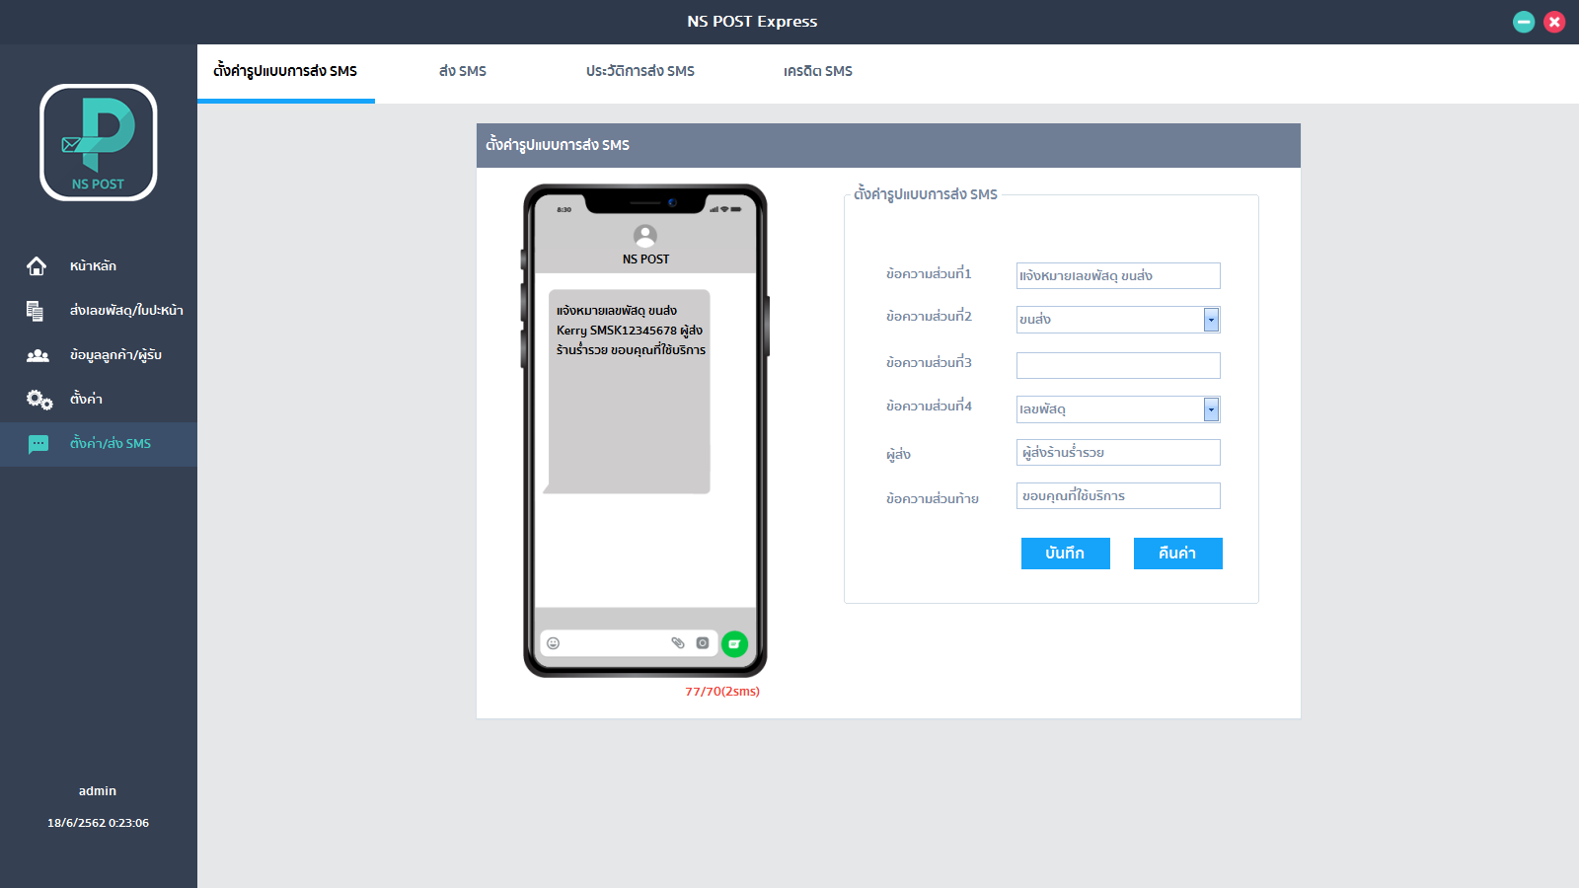Click the attachment paperclip in phone preview
Screen dimensions: 1579x888
678,643
